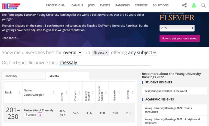Click the teaching score '21.5'
This screenshot has width=209, height=126.
[x=128, y=113]
